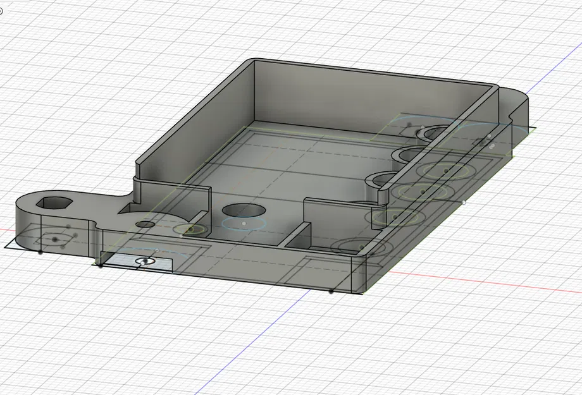Pick the small oval hole beside the curved cutout
The height and width of the screenshot is (395, 582).
pyautogui.click(x=145, y=224)
